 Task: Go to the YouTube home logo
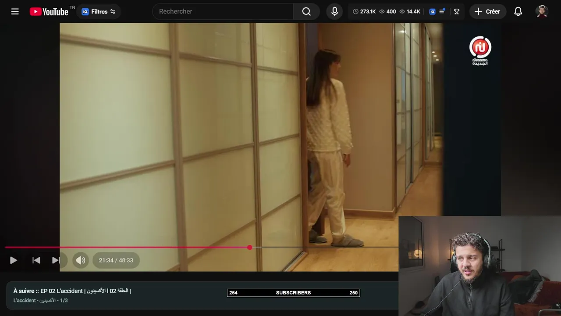pos(49,11)
